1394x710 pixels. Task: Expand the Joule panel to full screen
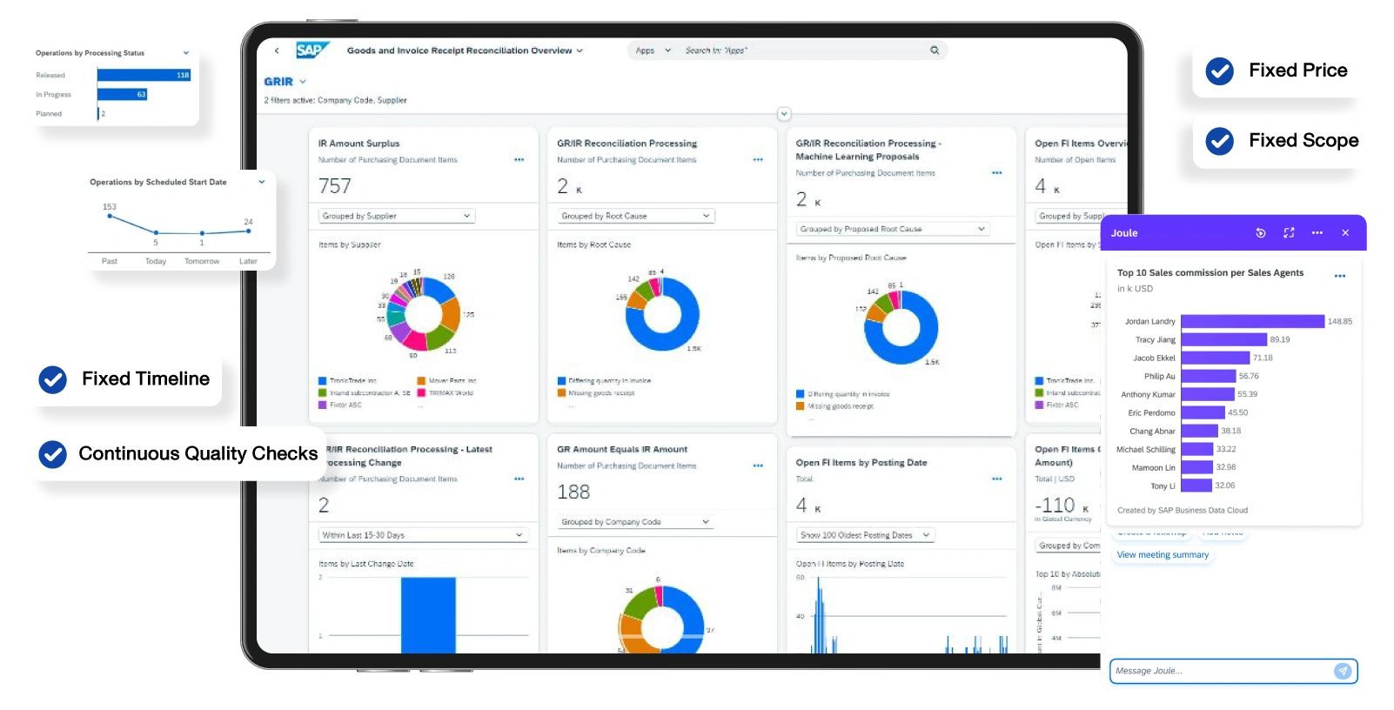[1289, 233]
